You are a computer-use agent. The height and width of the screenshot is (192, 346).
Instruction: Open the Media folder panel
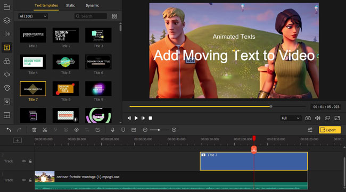click(x=7, y=7)
